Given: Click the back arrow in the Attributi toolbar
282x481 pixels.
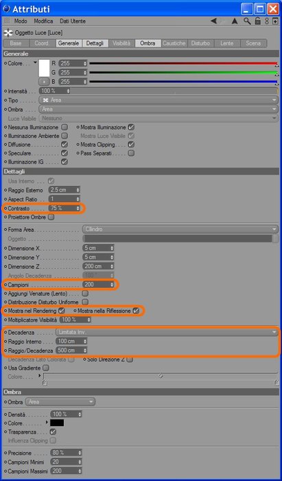Looking at the screenshot, I should coord(213,21).
